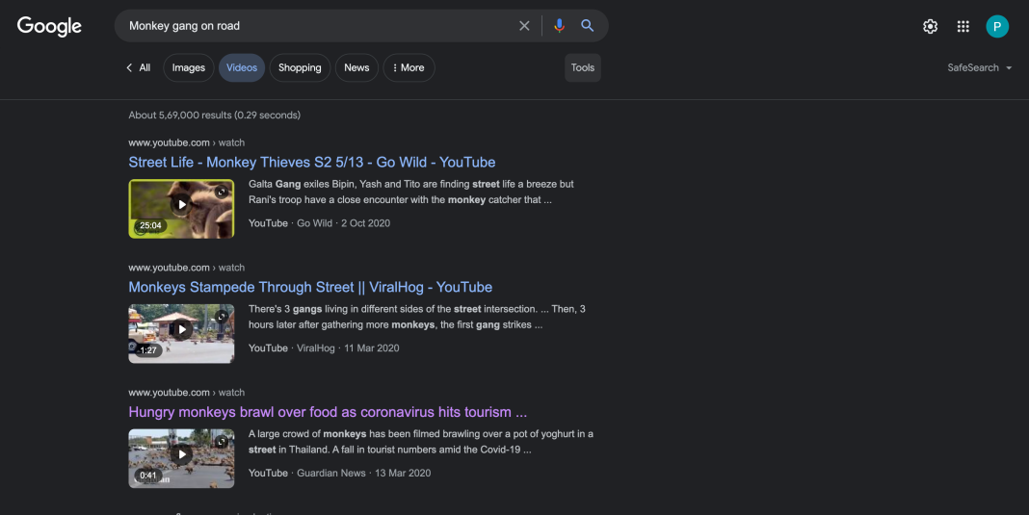
Task: Open the Tools button
Action: point(583,67)
